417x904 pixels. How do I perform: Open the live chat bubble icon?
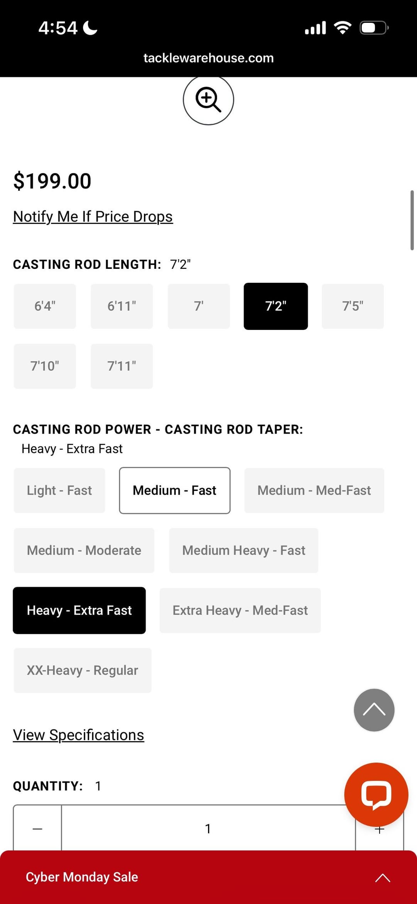[x=376, y=794]
